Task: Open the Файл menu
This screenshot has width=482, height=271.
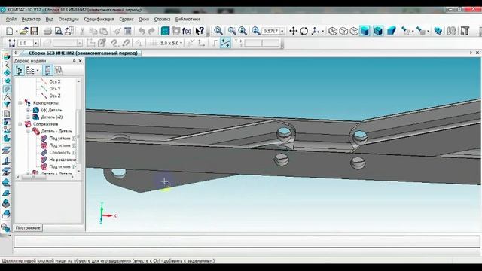Action: [x=11, y=19]
